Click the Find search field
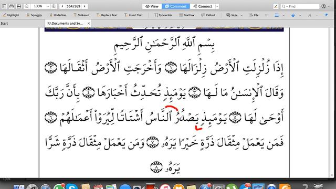This screenshot has height=189, width=336. [300, 6]
